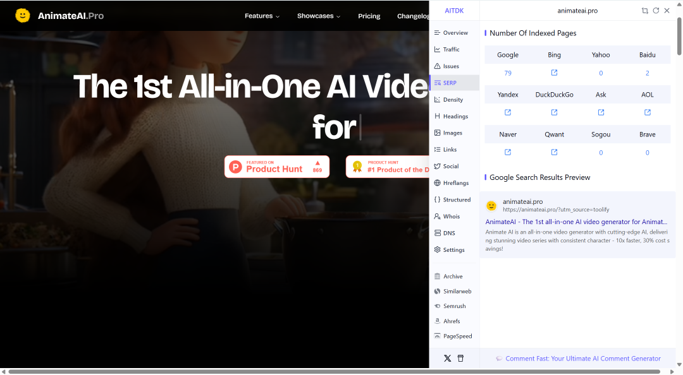Screen dimensions: 683x375
Task: Open Yandex indexed pages external link icon
Action: tap(507, 112)
